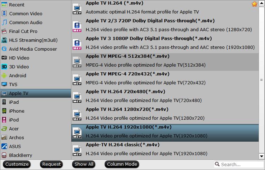Click the Request button
The height and width of the screenshot is (170, 265).
pos(51,164)
